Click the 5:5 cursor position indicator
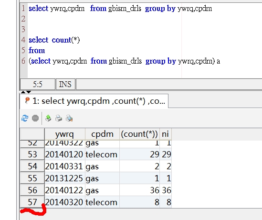 [38, 84]
